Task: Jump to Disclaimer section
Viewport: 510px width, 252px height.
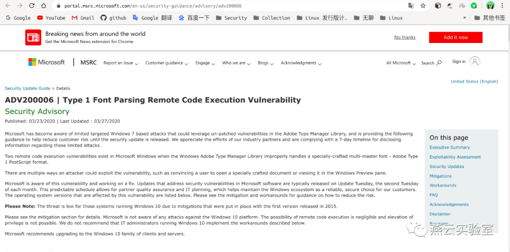Action: pos(440,214)
